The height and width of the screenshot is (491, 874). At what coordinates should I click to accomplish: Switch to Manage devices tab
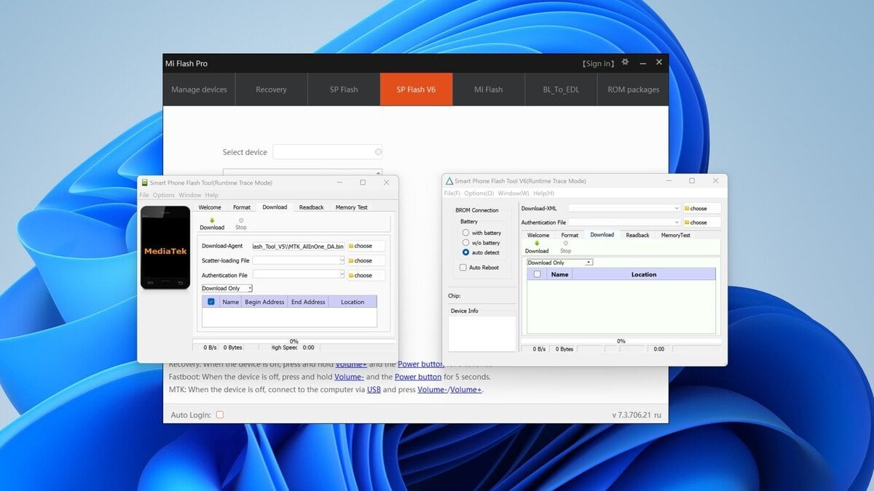(x=199, y=89)
